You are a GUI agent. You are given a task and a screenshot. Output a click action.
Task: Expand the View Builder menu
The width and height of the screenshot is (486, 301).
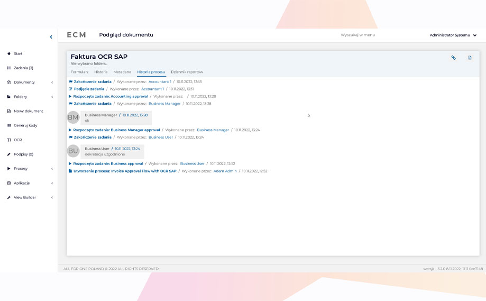(x=25, y=197)
